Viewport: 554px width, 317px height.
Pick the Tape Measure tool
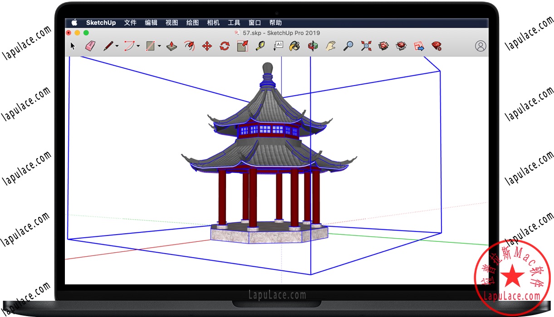pyautogui.click(x=260, y=46)
